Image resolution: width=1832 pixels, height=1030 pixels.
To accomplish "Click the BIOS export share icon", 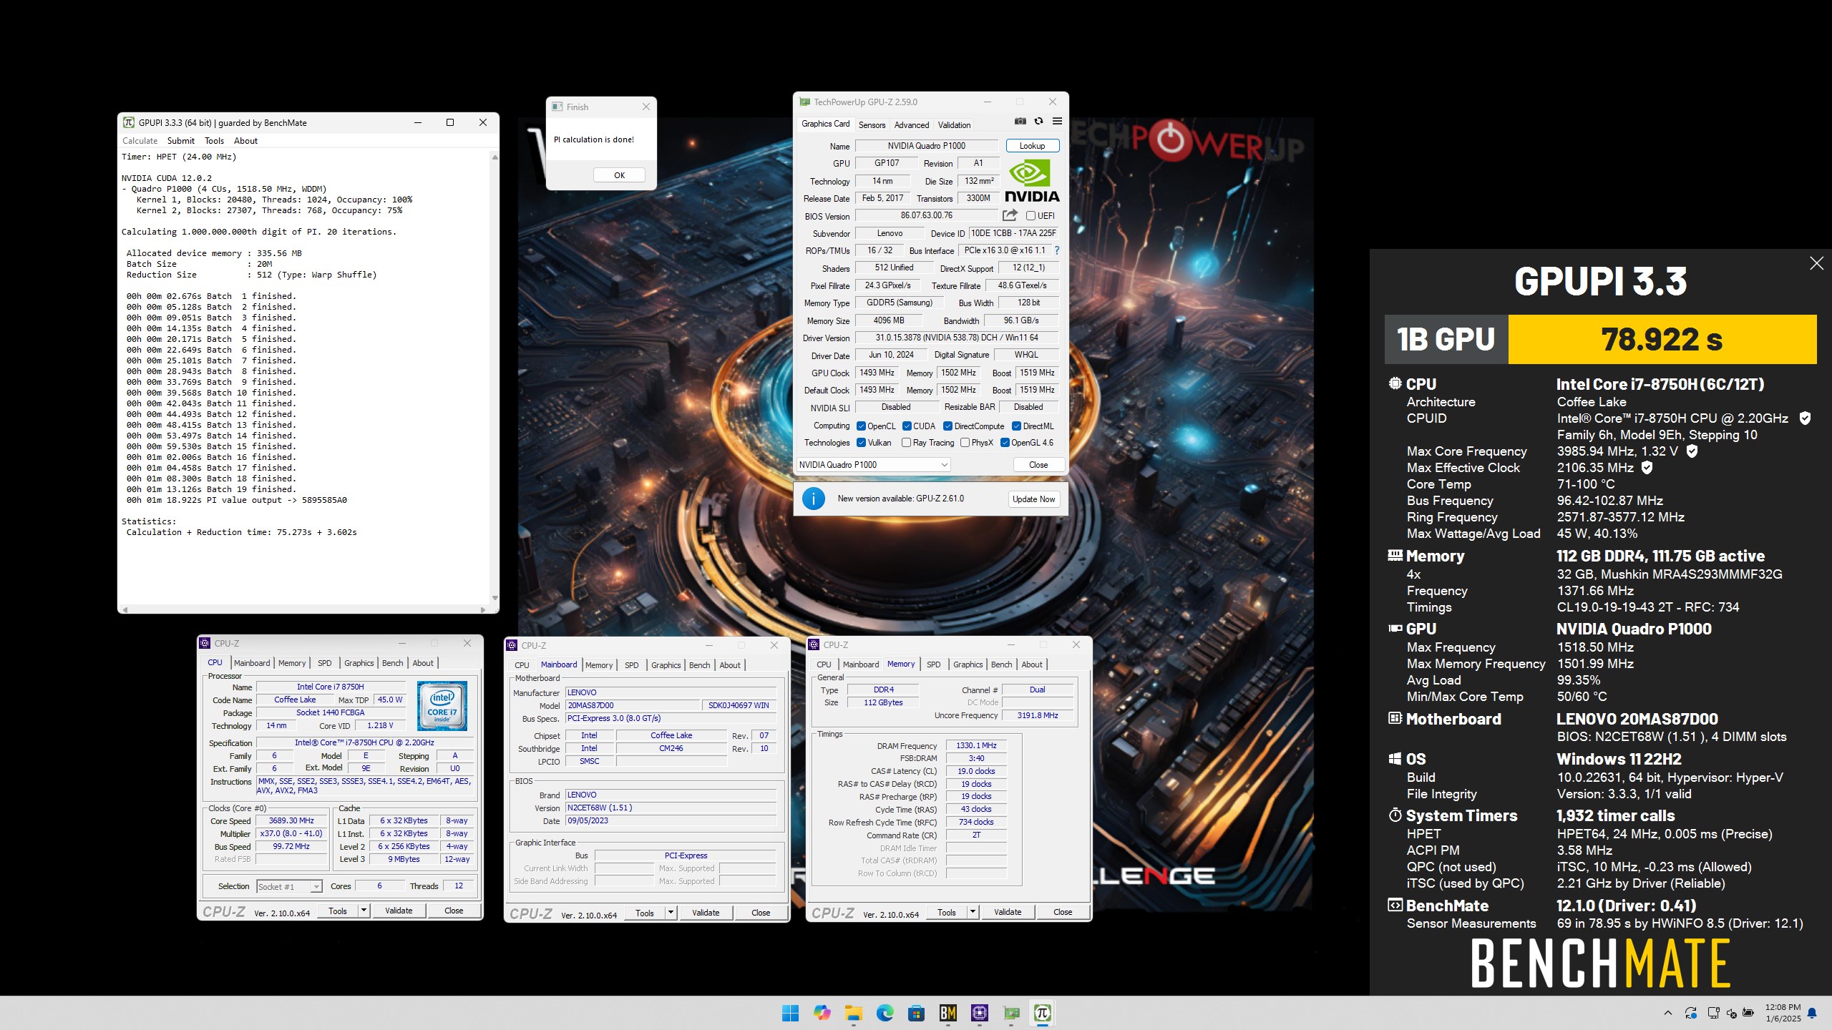I will click(1010, 215).
